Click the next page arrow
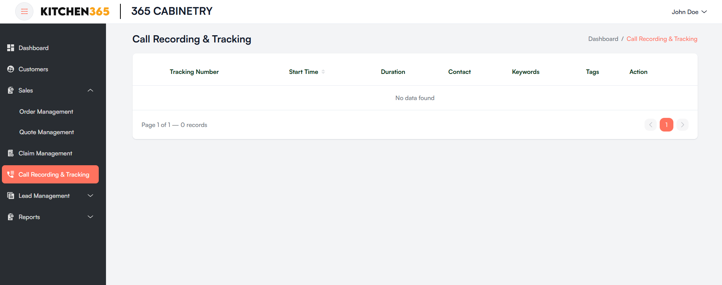 (682, 125)
